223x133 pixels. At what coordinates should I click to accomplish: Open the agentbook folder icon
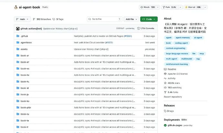pos(18,43)
